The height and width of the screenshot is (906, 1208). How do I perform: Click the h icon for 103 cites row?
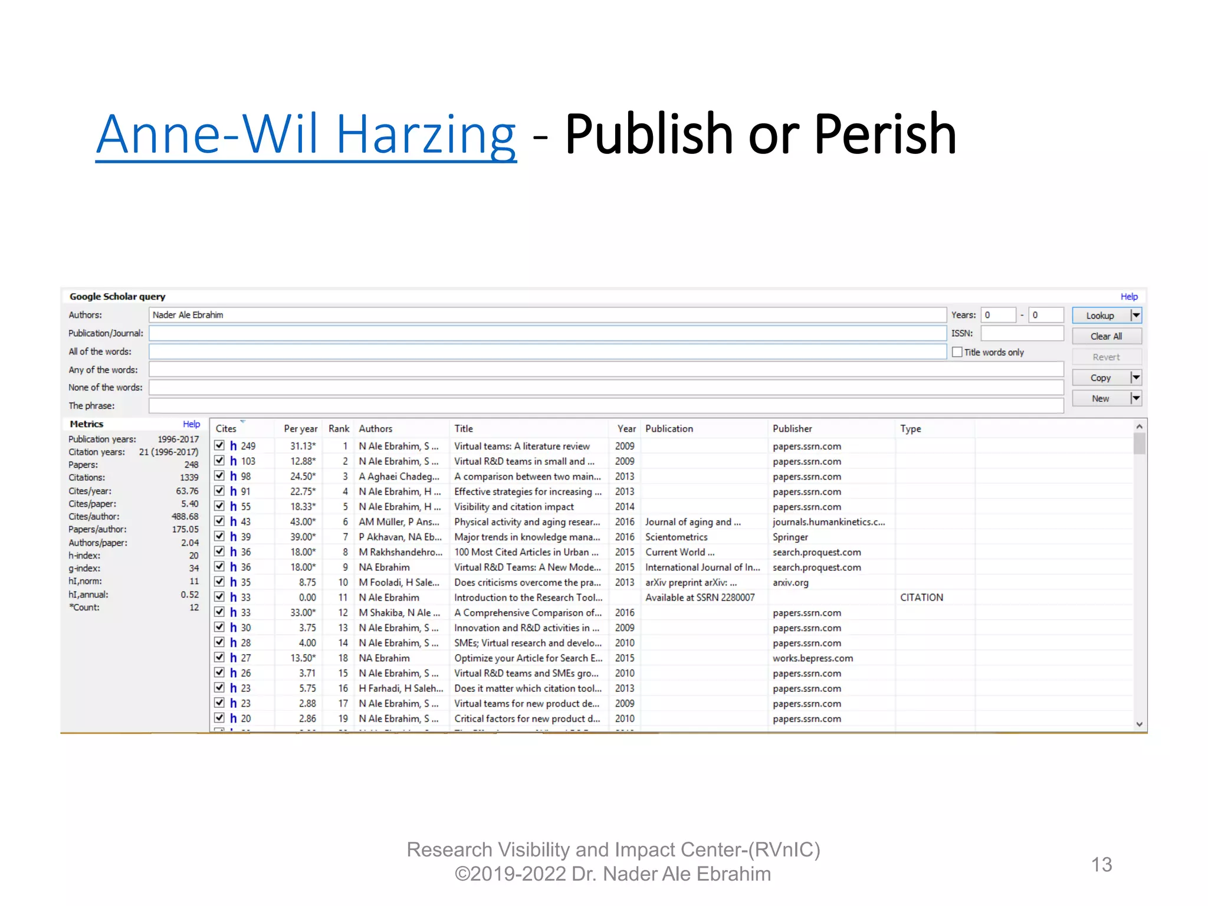point(234,461)
